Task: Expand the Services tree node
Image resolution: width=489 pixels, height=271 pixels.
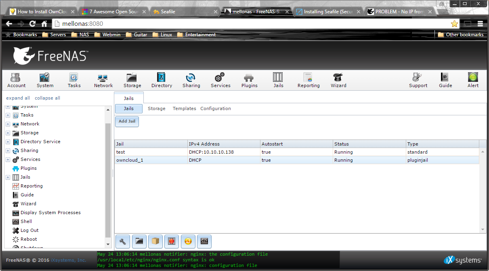Action: [8, 160]
